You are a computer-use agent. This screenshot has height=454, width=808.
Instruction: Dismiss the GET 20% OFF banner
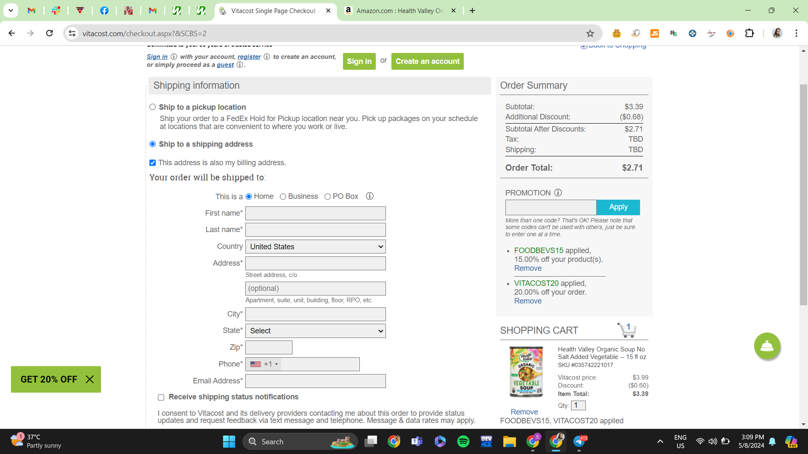90,379
